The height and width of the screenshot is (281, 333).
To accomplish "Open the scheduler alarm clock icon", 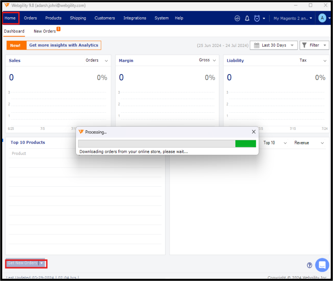I will 257,18.
